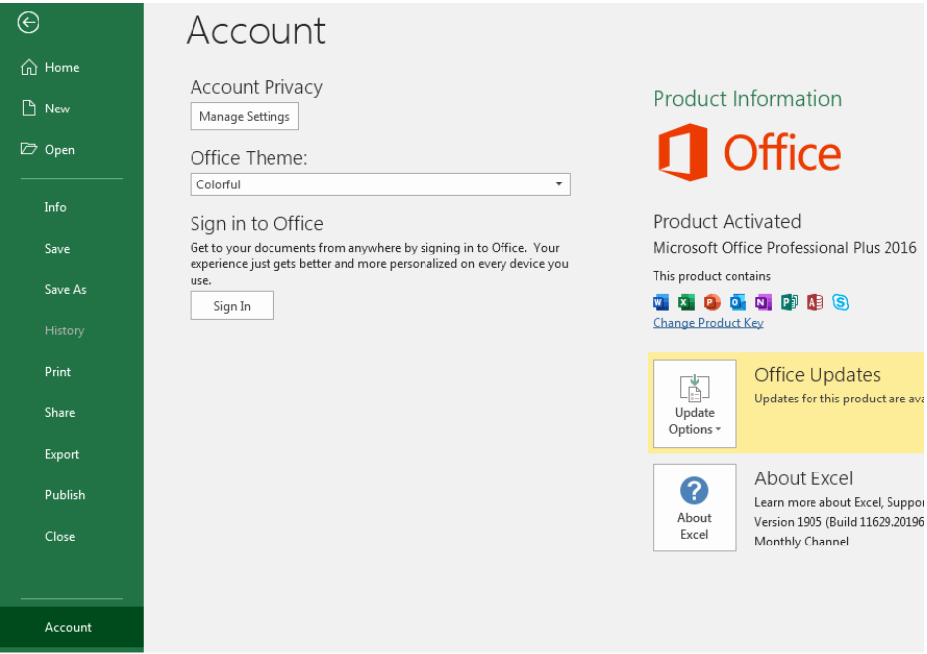Open the Change Product Key link
927x654 pixels.
tap(708, 323)
